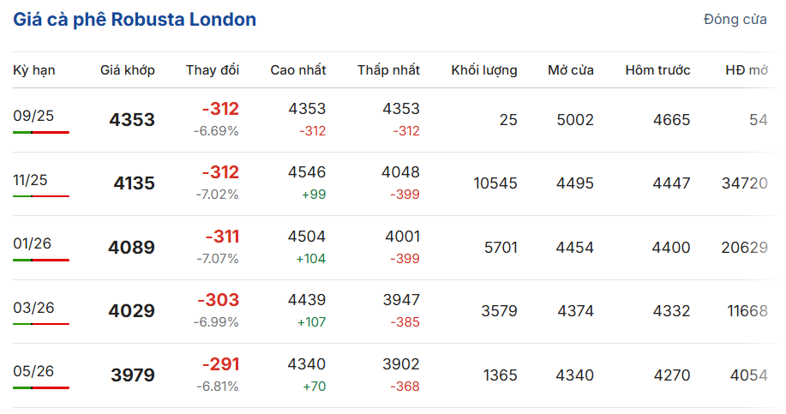Sort by the Khối lượng column header
The height and width of the screenshot is (414, 786).
pos(484,70)
